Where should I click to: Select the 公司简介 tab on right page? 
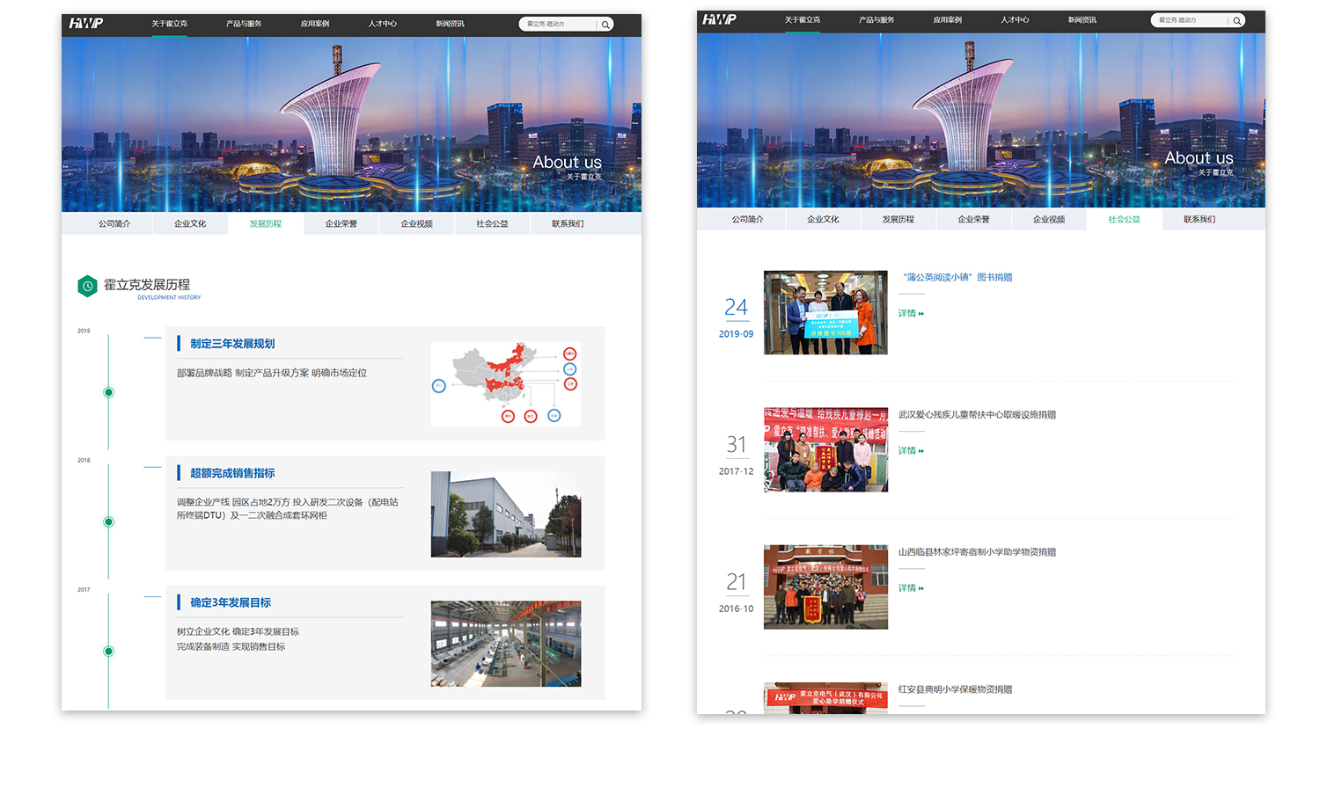click(747, 220)
